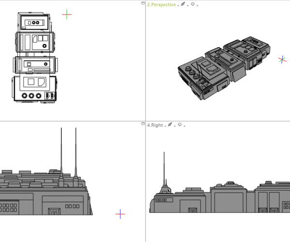Open dropdown next to Perspective pencil icon
Screen dimensions: 290x242
pos(188,6)
